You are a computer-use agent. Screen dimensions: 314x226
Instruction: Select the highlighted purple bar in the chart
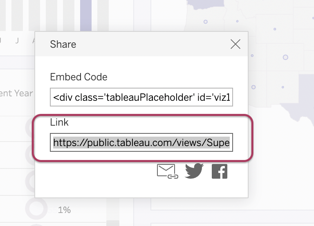click(86, 16)
